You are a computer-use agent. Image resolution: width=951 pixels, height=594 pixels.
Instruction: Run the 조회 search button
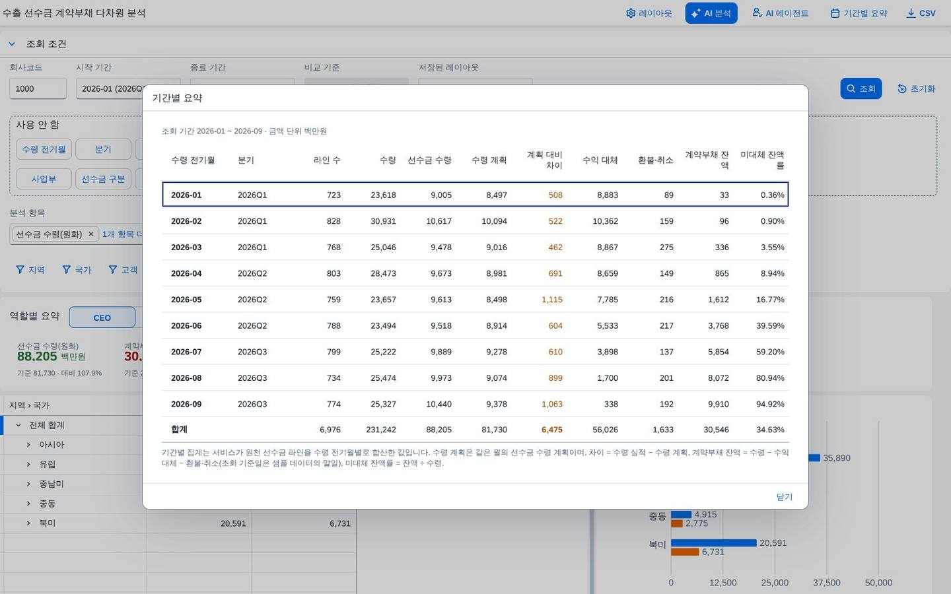(x=861, y=88)
